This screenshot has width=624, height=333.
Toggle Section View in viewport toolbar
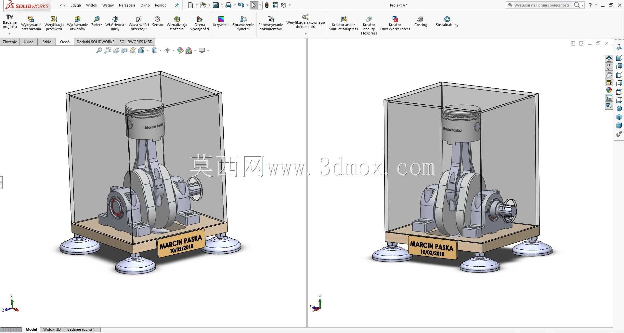tap(124, 50)
